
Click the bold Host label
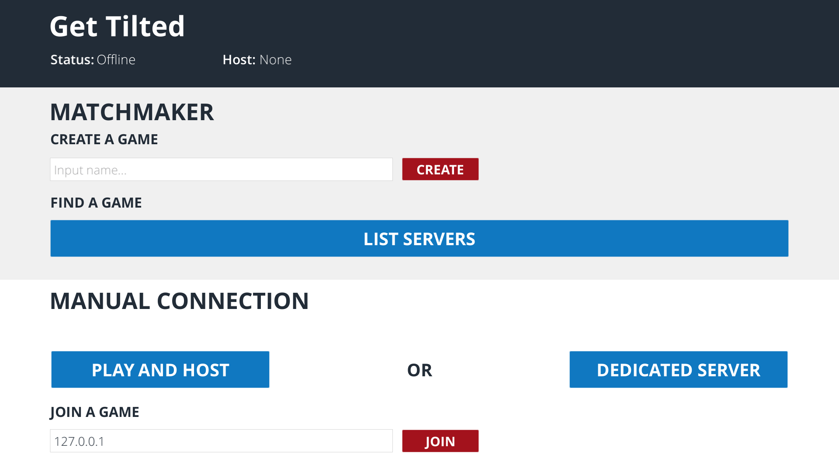coord(239,60)
